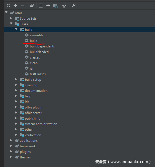Click the plus icon to link Gradle project

click(x=15, y=6)
